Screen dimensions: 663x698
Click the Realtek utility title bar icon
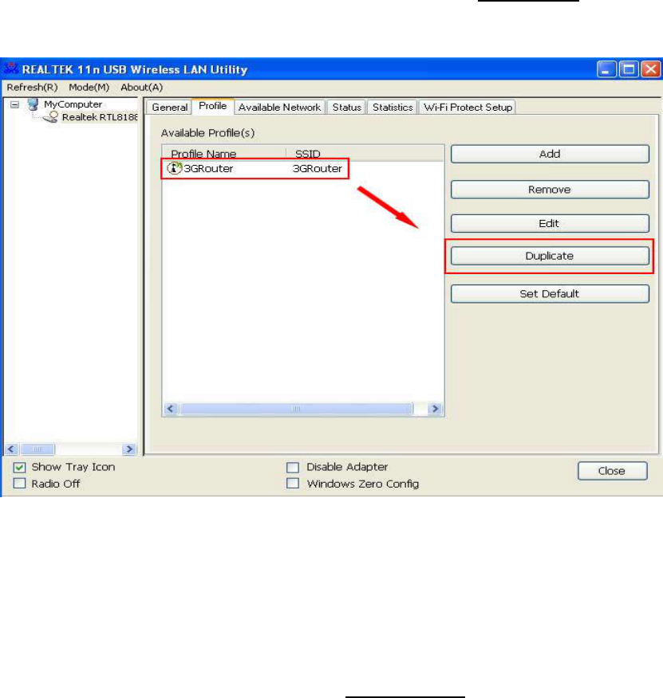coord(10,69)
